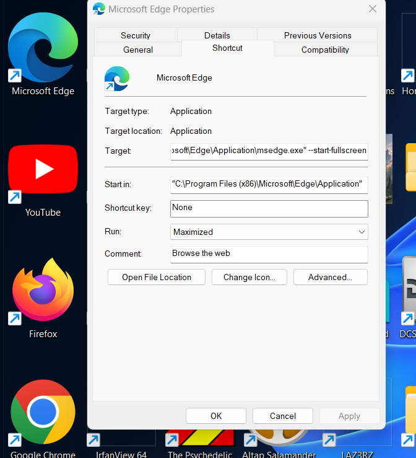Click the Microsoft Edge icon inside Shortcut tab
This screenshot has width=416, height=458.
[x=117, y=79]
